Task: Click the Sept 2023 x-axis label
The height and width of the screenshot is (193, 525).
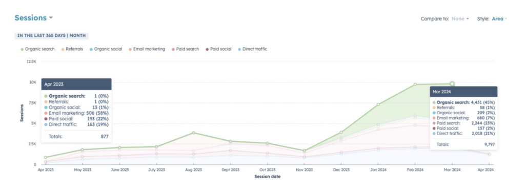Action: tap(230, 170)
